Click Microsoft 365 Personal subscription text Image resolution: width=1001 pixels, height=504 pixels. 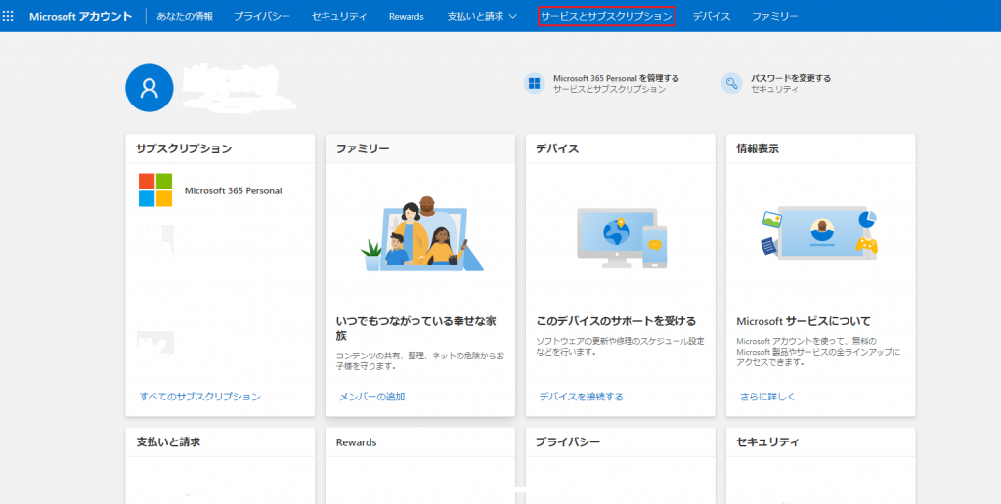pyautogui.click(x=233, y=190)
